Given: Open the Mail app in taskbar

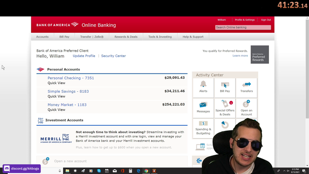Looking at the screenshot, I should click(115, 171).
